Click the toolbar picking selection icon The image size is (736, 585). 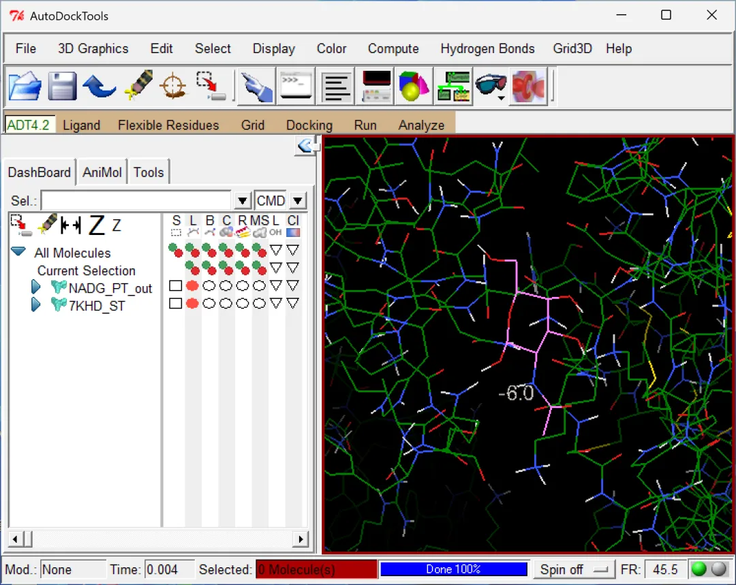tap(211, 86)
